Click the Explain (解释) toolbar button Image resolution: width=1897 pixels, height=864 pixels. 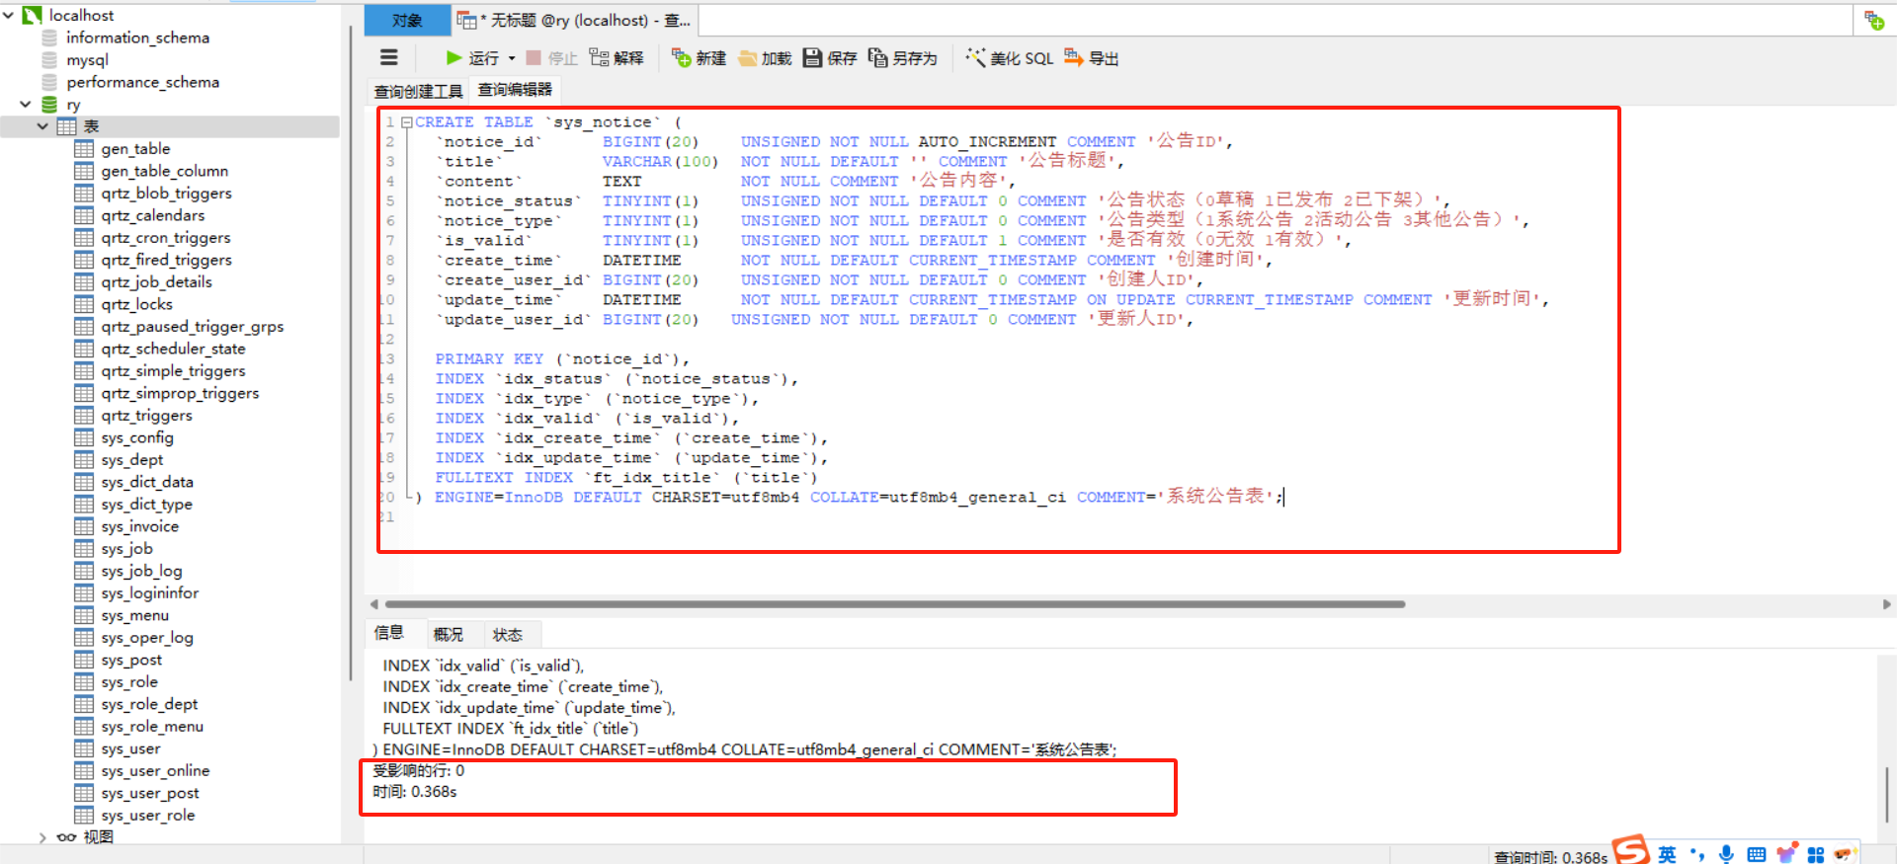(x=617, y=58)
